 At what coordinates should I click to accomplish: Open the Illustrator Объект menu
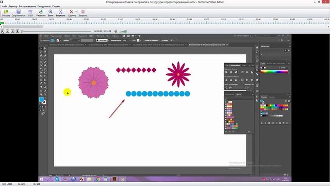tap(68, 36)
